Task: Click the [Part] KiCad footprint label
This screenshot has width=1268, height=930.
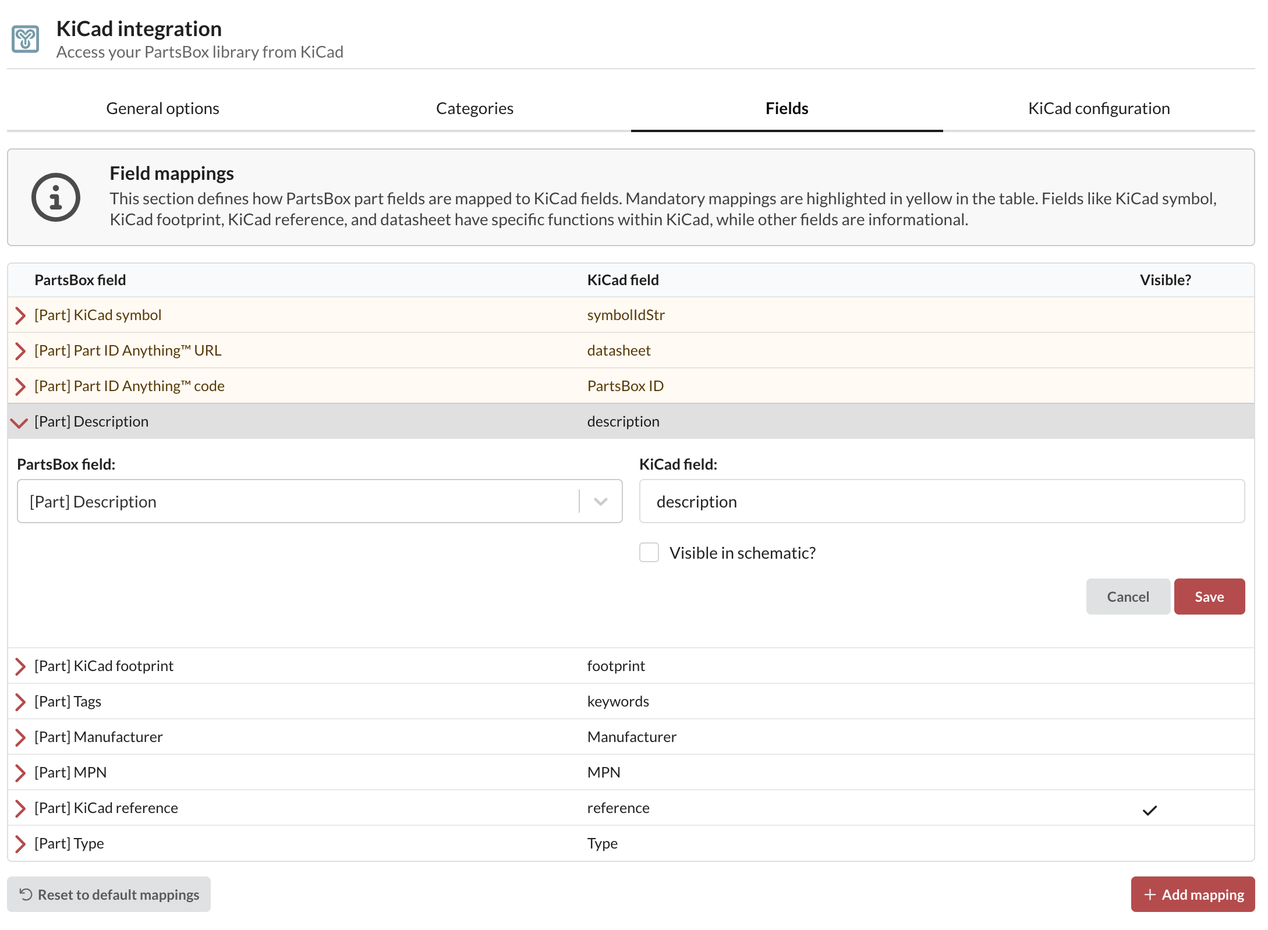Action: click(104, 666)
